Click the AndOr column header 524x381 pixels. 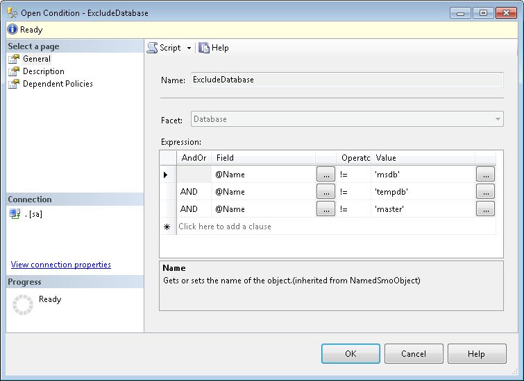[194, 158]
